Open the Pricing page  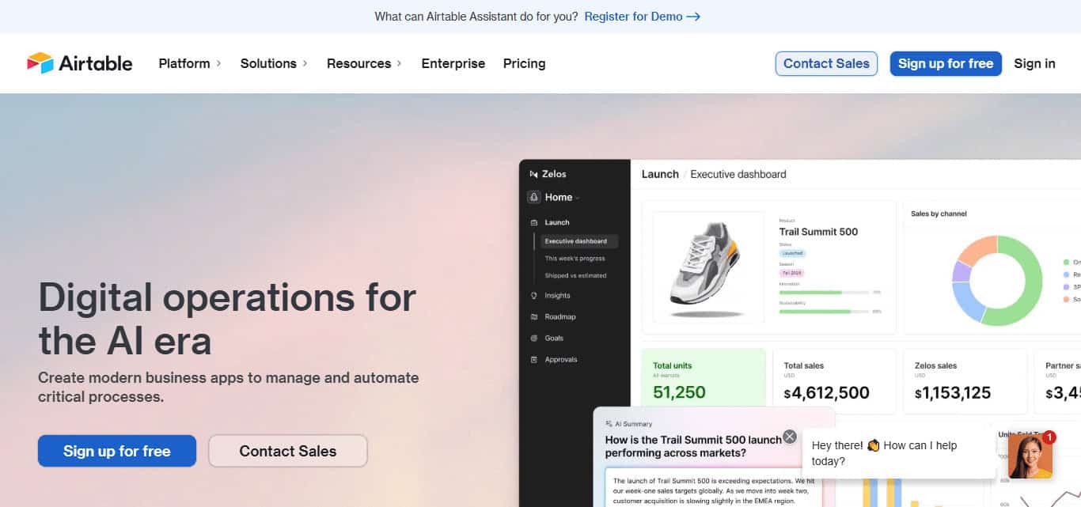point(524,63)
